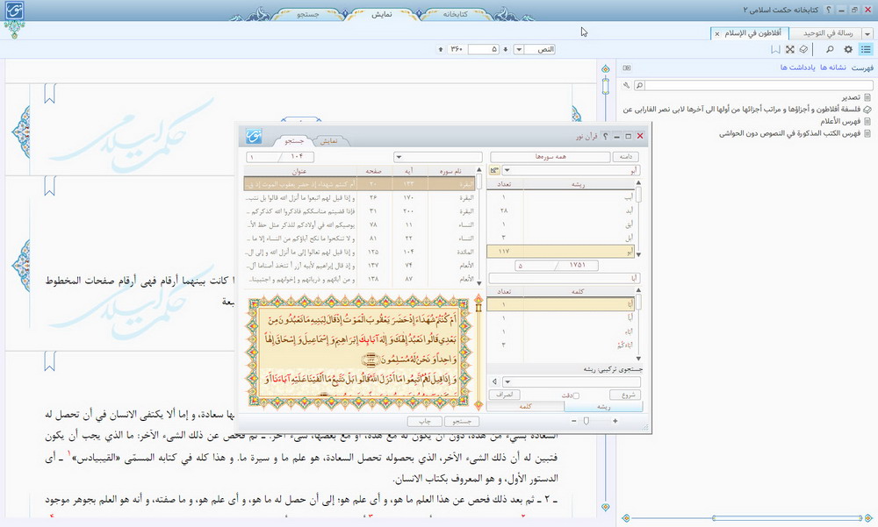Open the فهرست link in the side panel
This screenshot has height=527, width=878.
pyautogui.click(x=862, y=68)
